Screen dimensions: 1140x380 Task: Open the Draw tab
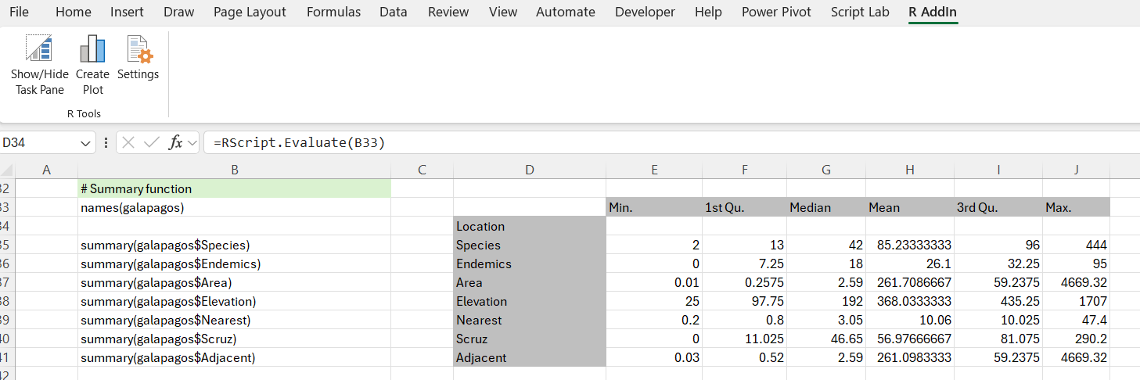[x=179, y=12]
